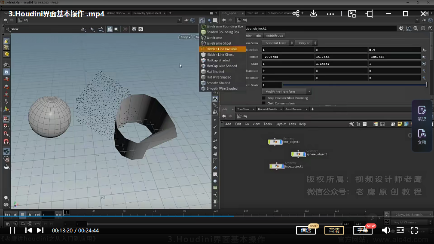Screen dimensions: 434x244
Task: Open the Tree View tab
Action: [x=243, y=109]
